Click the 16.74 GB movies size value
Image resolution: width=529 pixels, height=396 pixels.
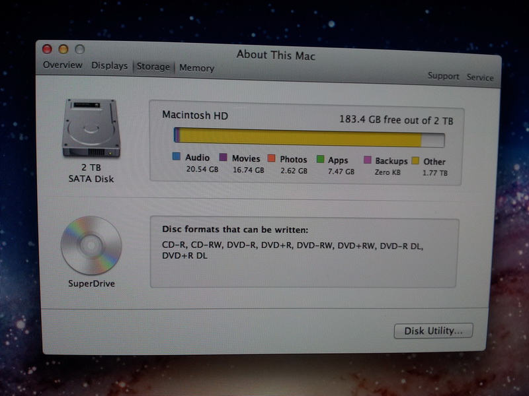click(x=249, y=170)
